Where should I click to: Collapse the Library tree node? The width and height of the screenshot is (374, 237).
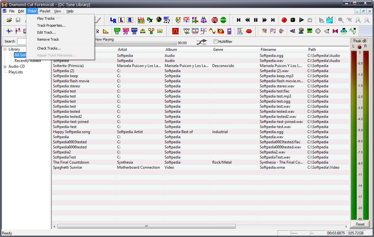click(5, 49)
